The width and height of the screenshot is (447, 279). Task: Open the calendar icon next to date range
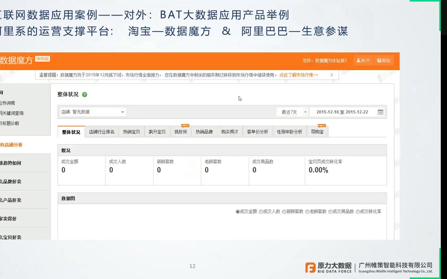coord(380,112)
